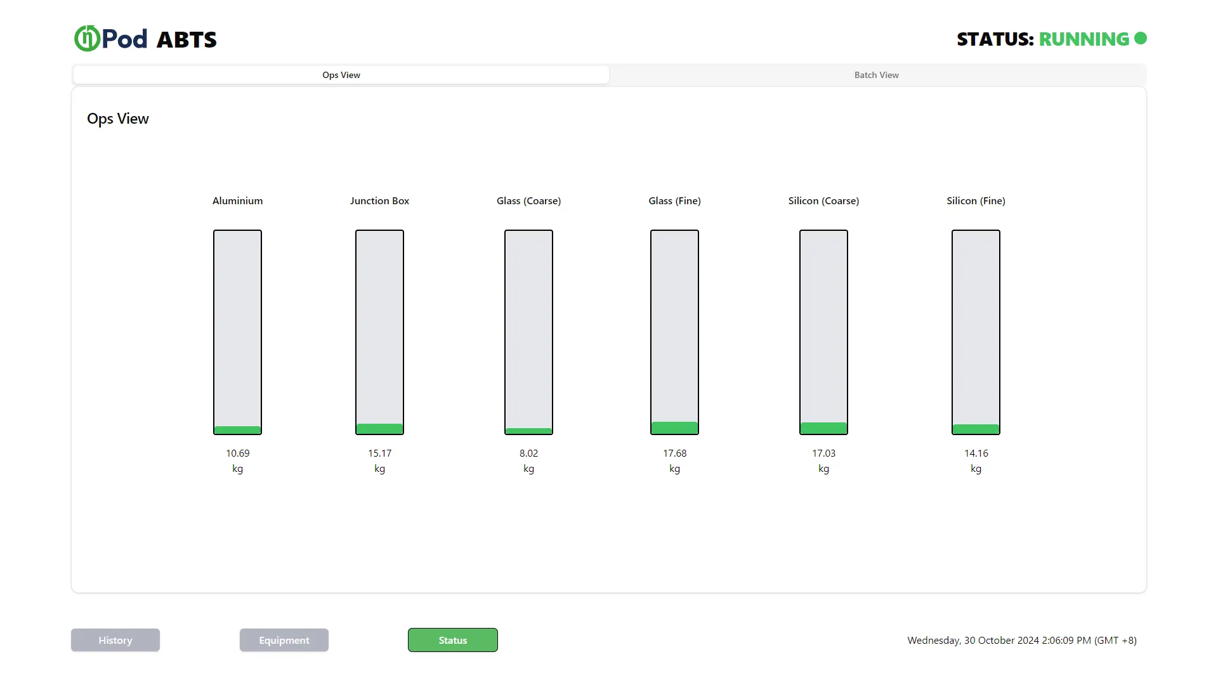Image resolution: width=1218 pixels, height=685 pixels.
Task: Click the Ops View heading
Action: pos(118,119)
